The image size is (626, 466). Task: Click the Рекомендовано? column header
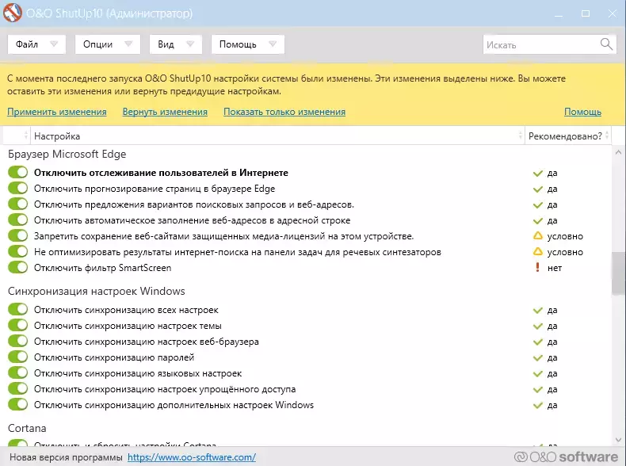[x=567, y=136]
